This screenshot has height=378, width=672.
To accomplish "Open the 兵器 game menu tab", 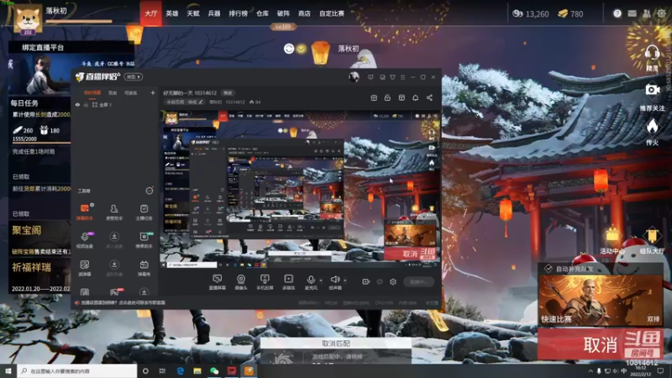I will (214, 13).
